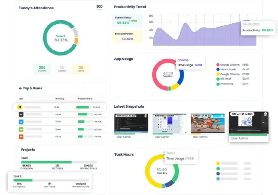Open the second snapshot with the UI mockup
Screen dimensions: 278x195
pos(170,123)
